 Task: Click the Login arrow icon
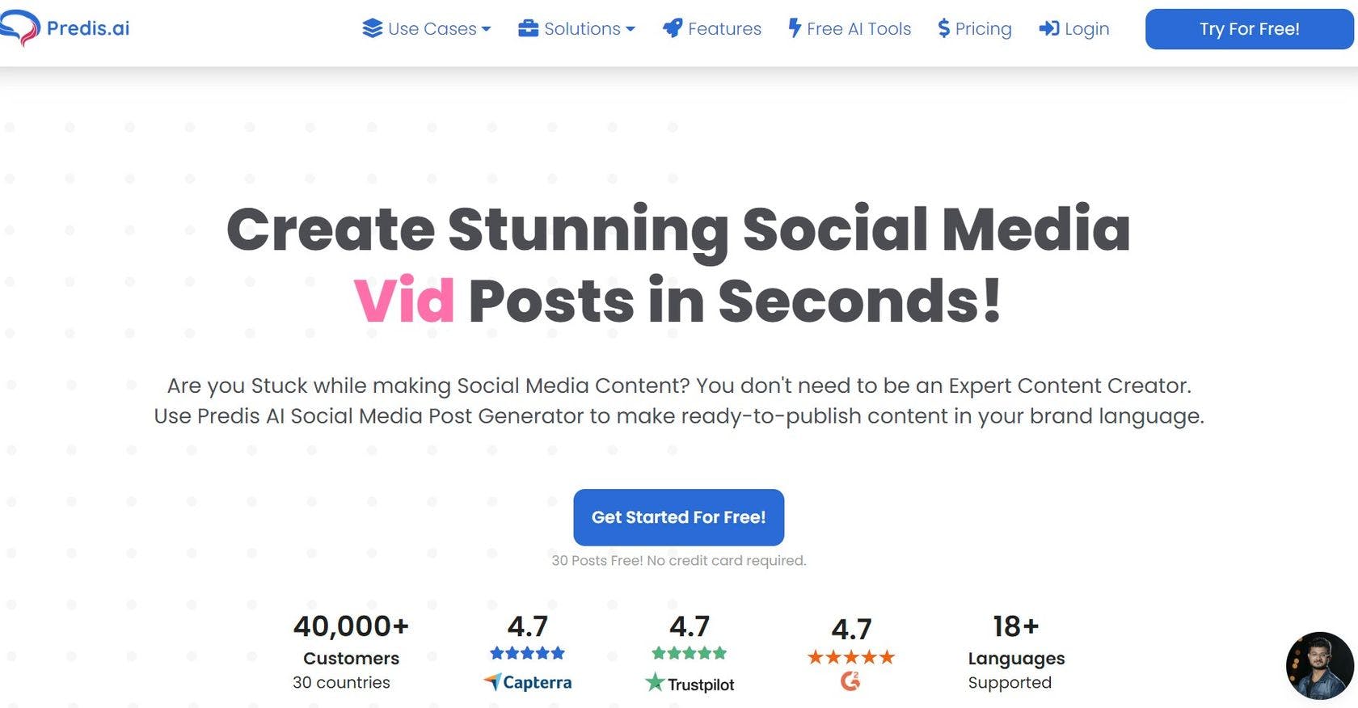[x=1048, y=29]
